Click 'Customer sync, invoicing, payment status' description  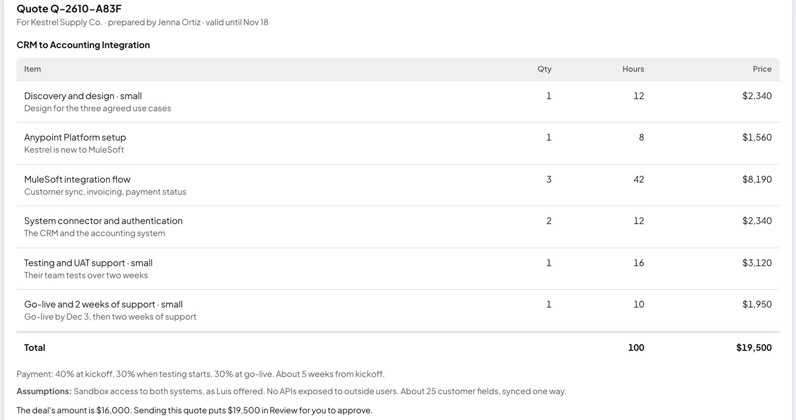105,192
